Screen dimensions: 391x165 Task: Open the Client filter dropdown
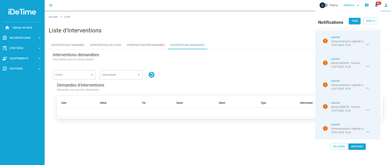coord(74,75)
